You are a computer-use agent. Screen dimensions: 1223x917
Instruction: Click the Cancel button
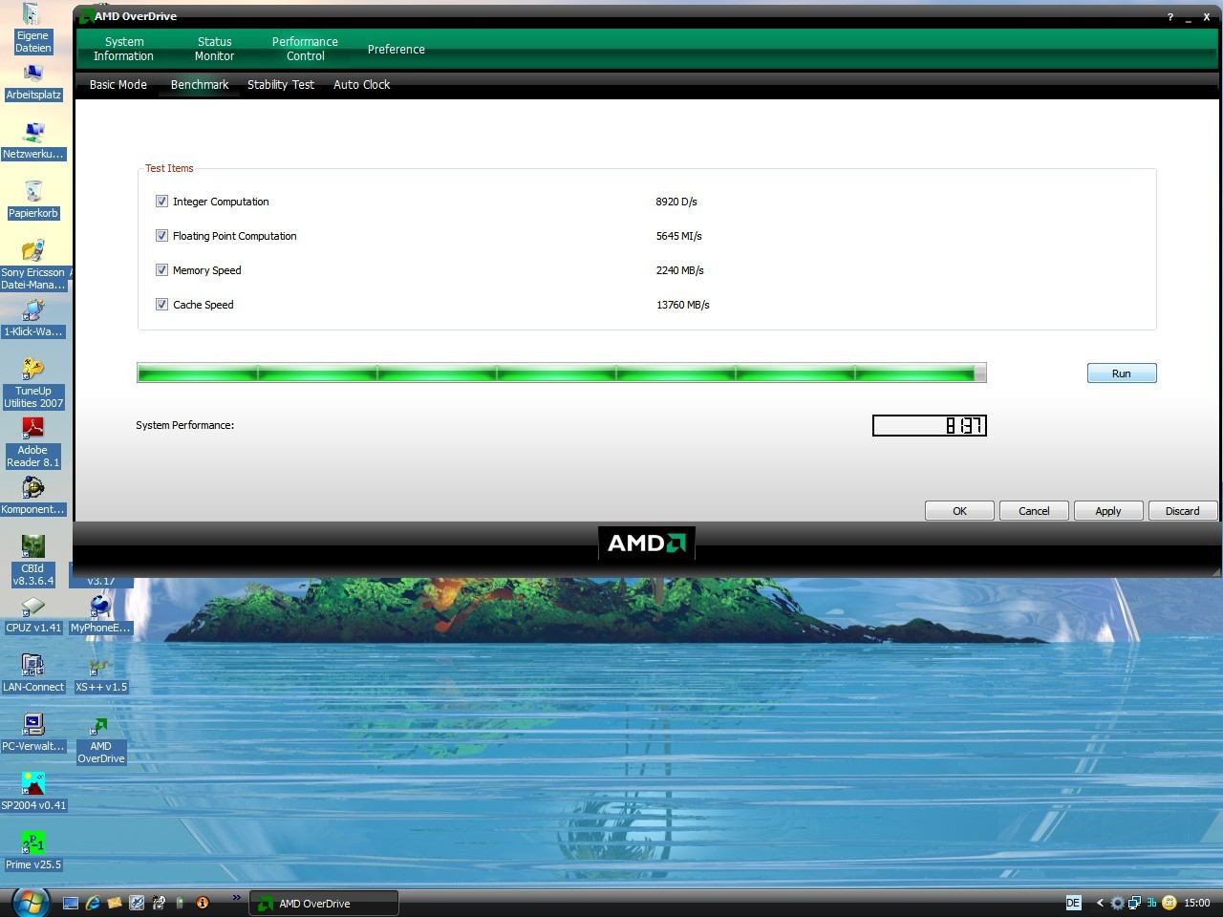(x=1034, y=511)
